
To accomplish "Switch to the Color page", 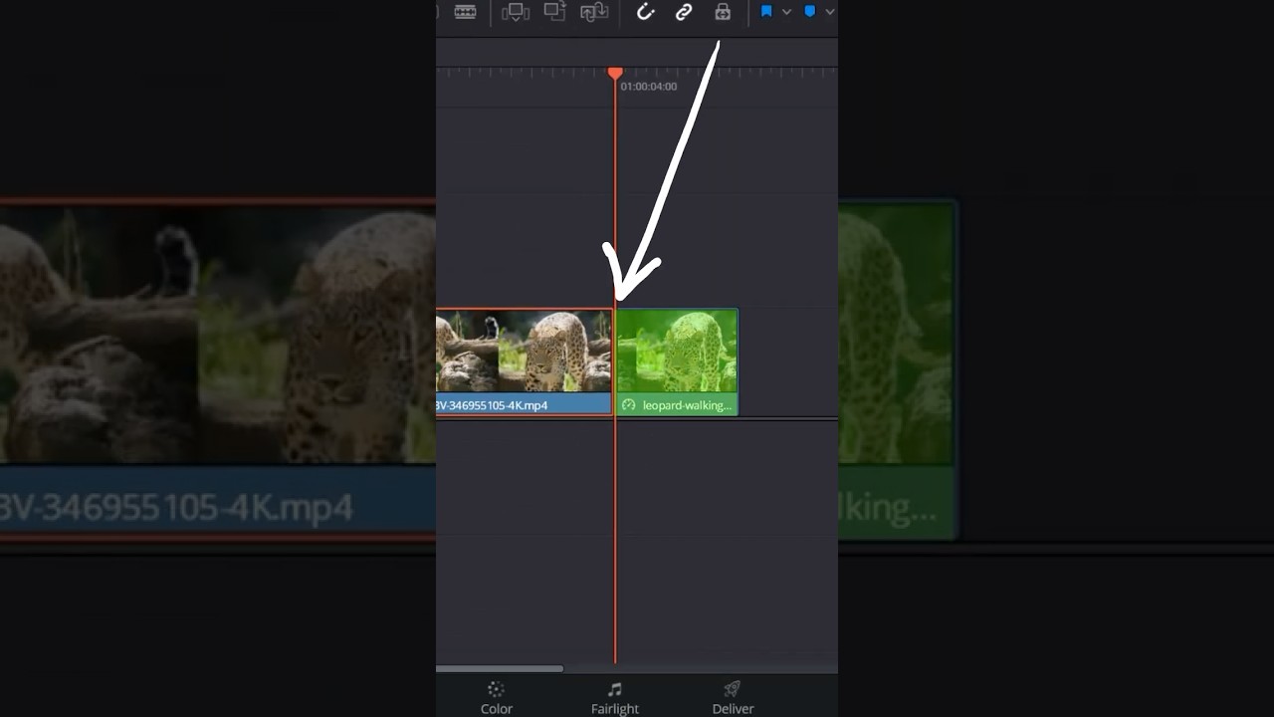I will pos(497,698).
